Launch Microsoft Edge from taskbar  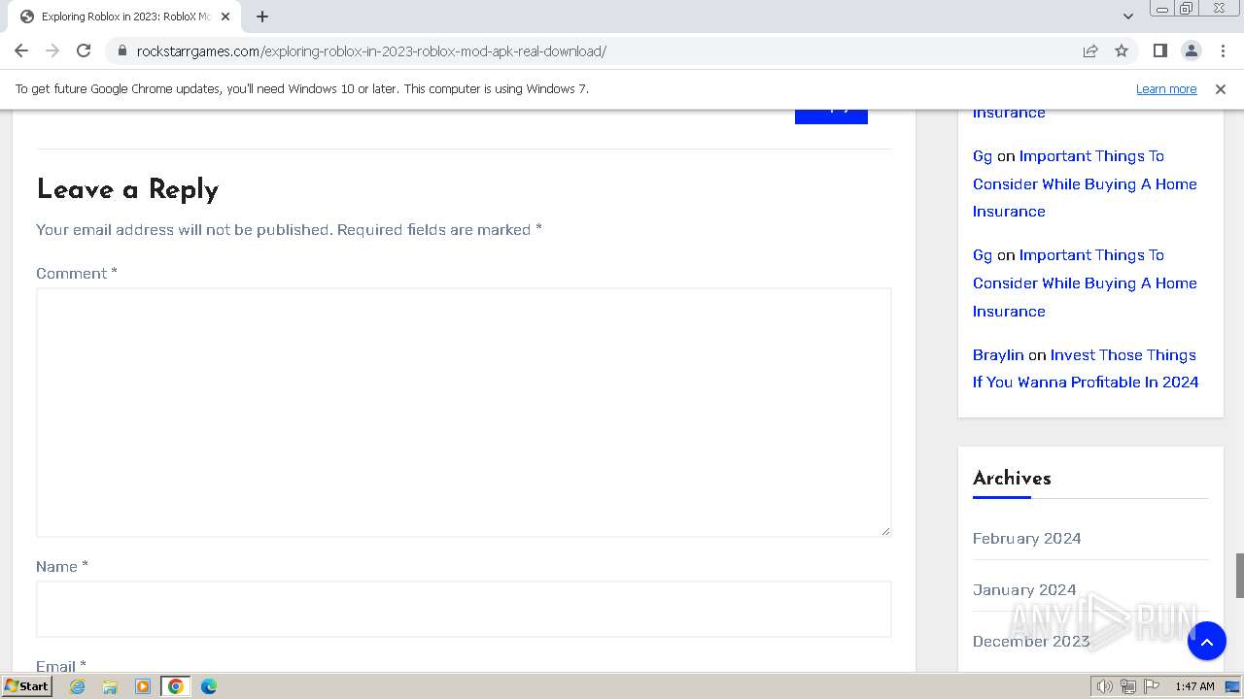click(x=208, y=686)
